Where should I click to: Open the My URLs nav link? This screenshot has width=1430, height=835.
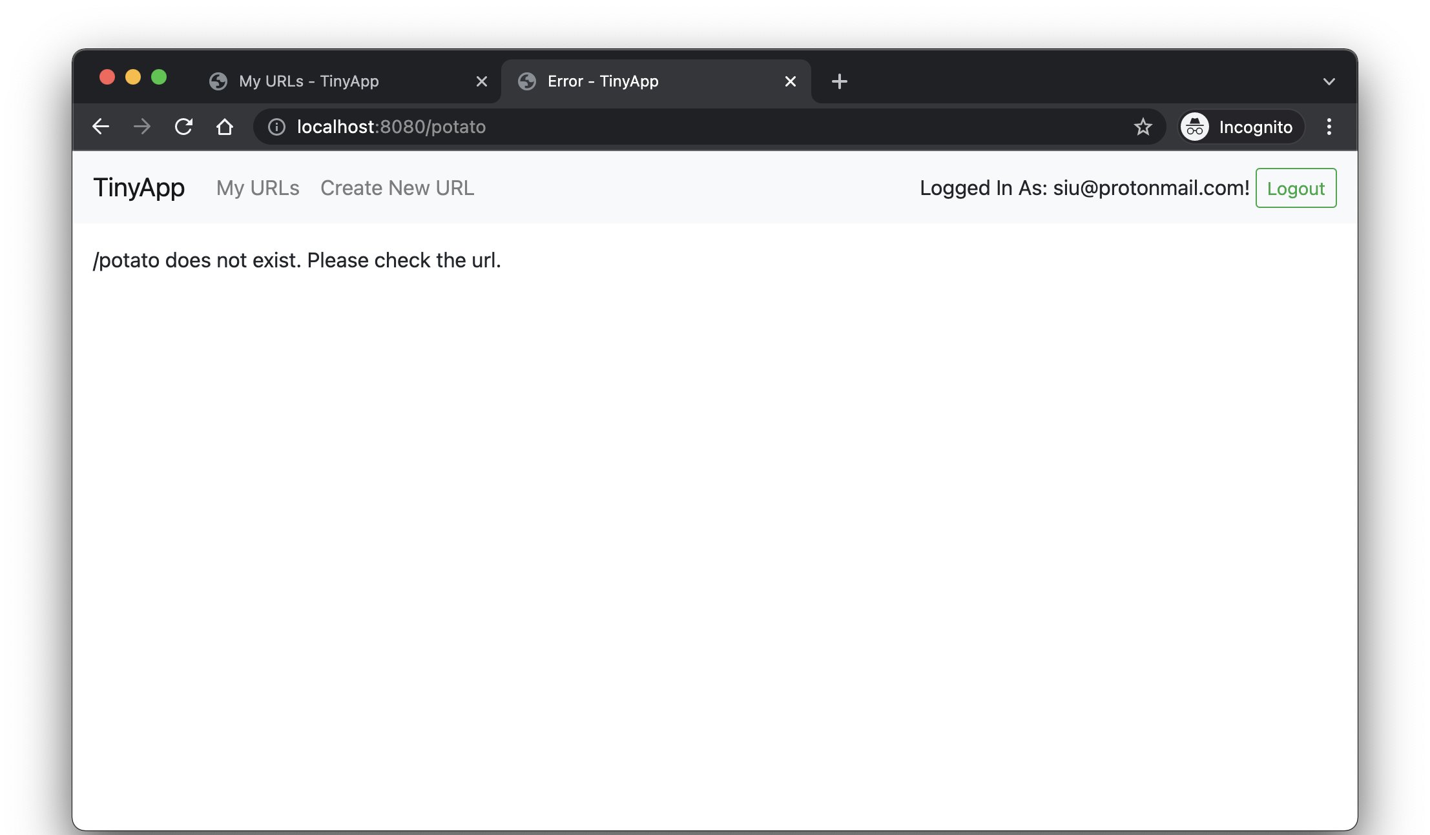[x=258, y=188]
